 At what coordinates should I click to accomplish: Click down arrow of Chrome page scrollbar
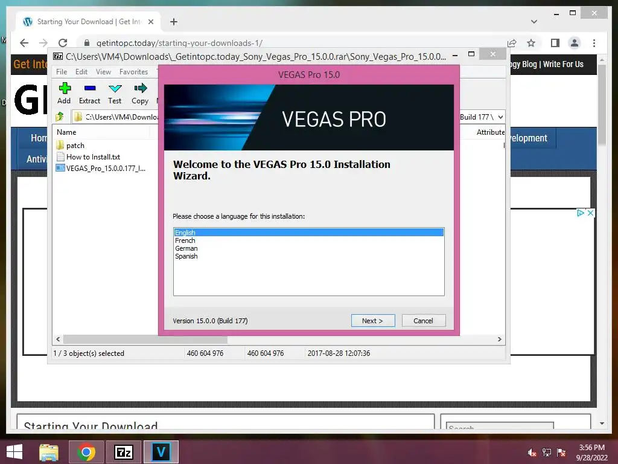tap(602, 424)
